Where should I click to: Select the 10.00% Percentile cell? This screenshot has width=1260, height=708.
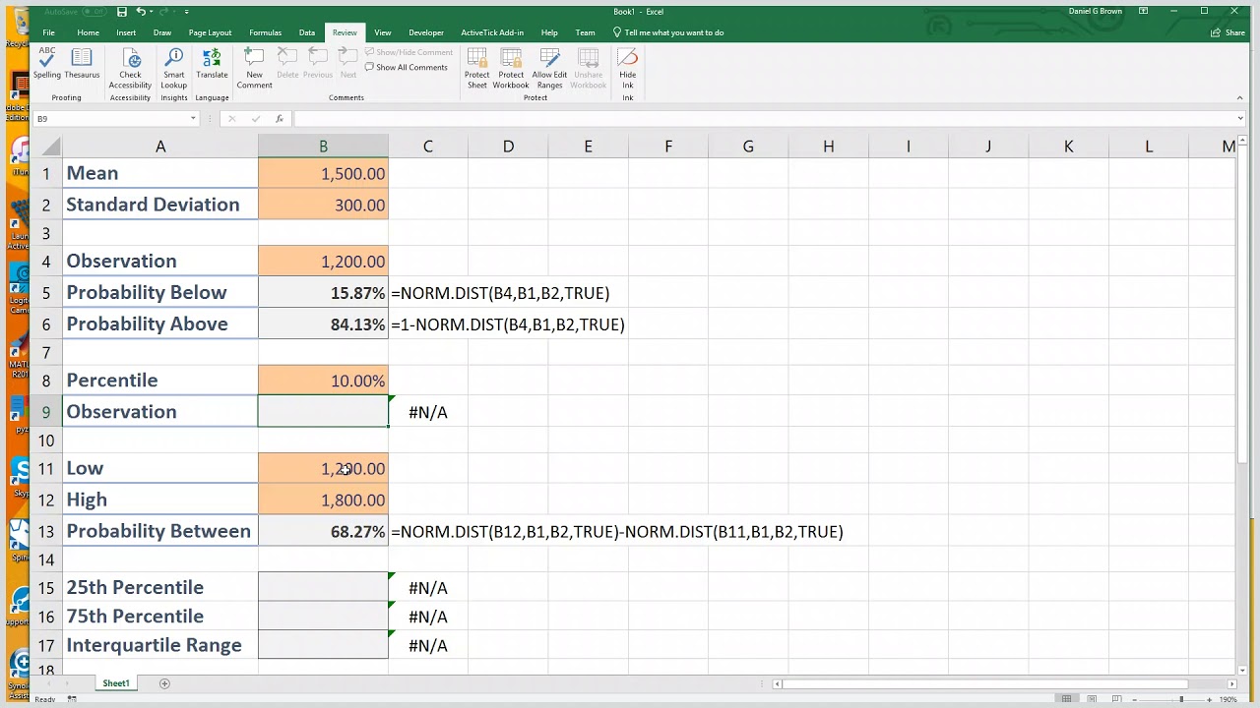point(323,381)
